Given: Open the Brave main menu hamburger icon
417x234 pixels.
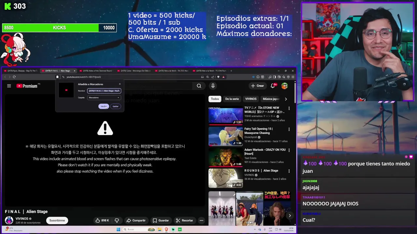Looking at the screenshot, I should [293, 77].
